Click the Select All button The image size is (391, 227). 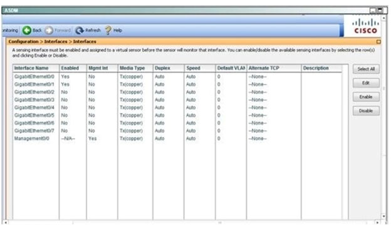(366, 69)
